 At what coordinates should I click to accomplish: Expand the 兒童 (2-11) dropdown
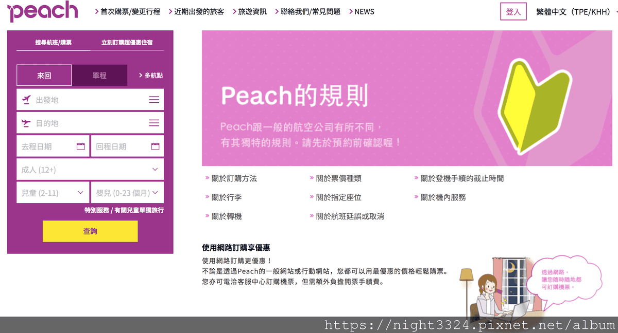click(x=53, y=193)
